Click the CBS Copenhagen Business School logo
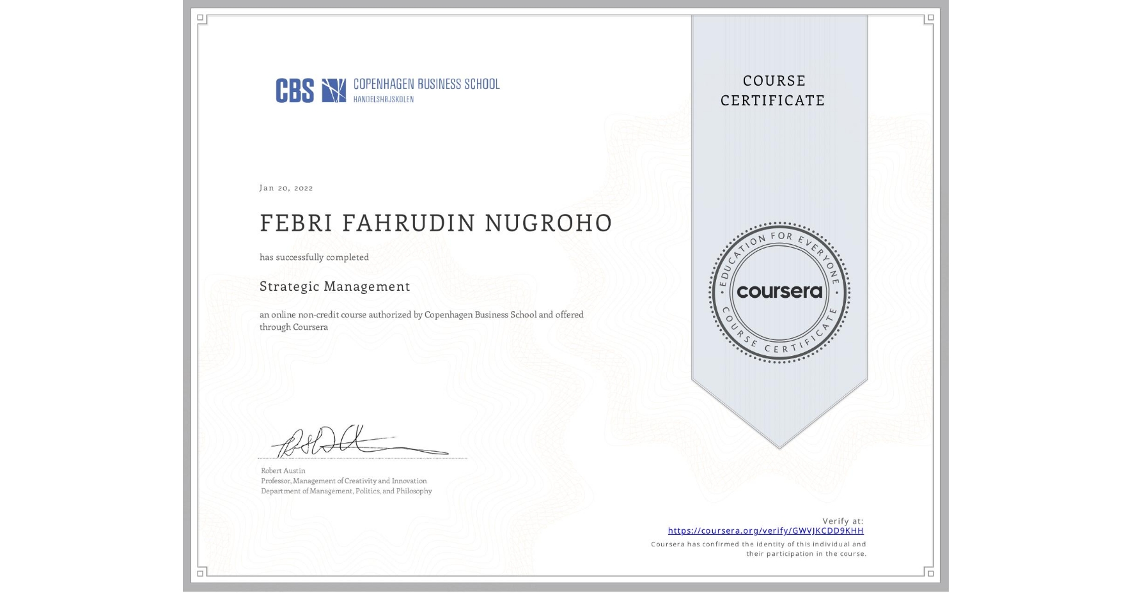Screen dimensions: 1133x593 [380, 89]
